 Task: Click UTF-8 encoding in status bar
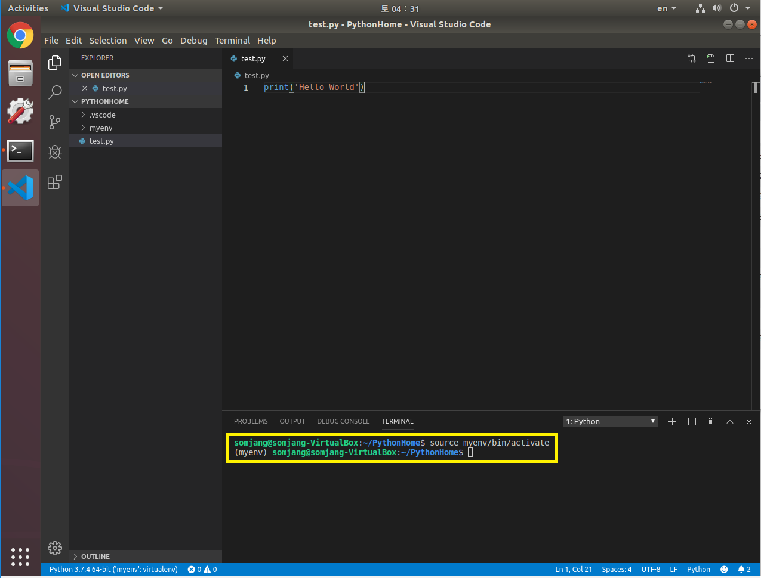pyautogui.click(x=651, y=570)
